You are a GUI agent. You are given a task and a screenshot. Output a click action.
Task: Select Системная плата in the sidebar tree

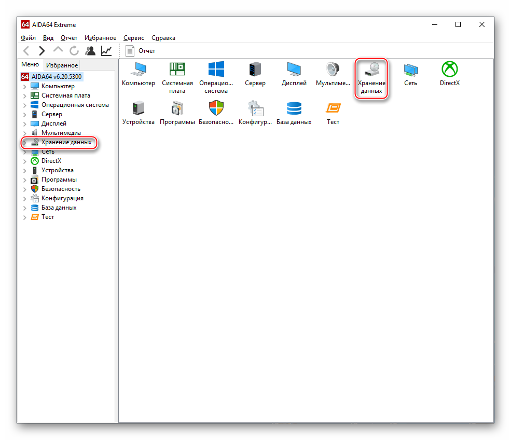66,95
